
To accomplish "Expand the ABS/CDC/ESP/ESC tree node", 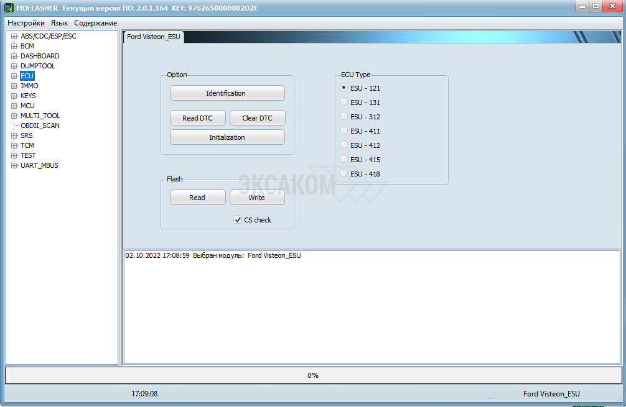I will click(x=14, y=36).
